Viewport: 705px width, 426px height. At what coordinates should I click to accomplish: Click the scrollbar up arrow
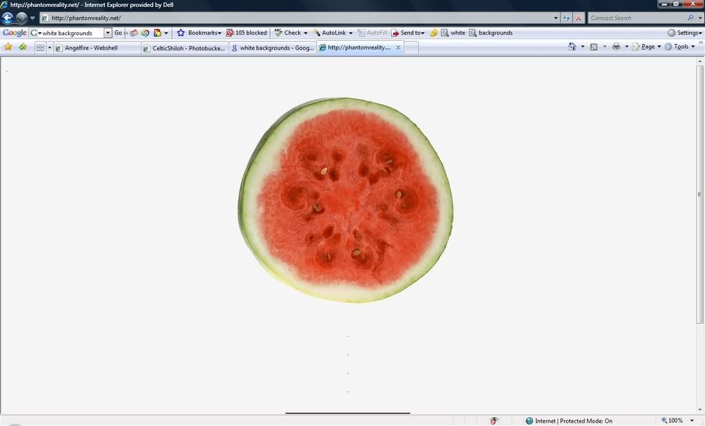point(699,61)
